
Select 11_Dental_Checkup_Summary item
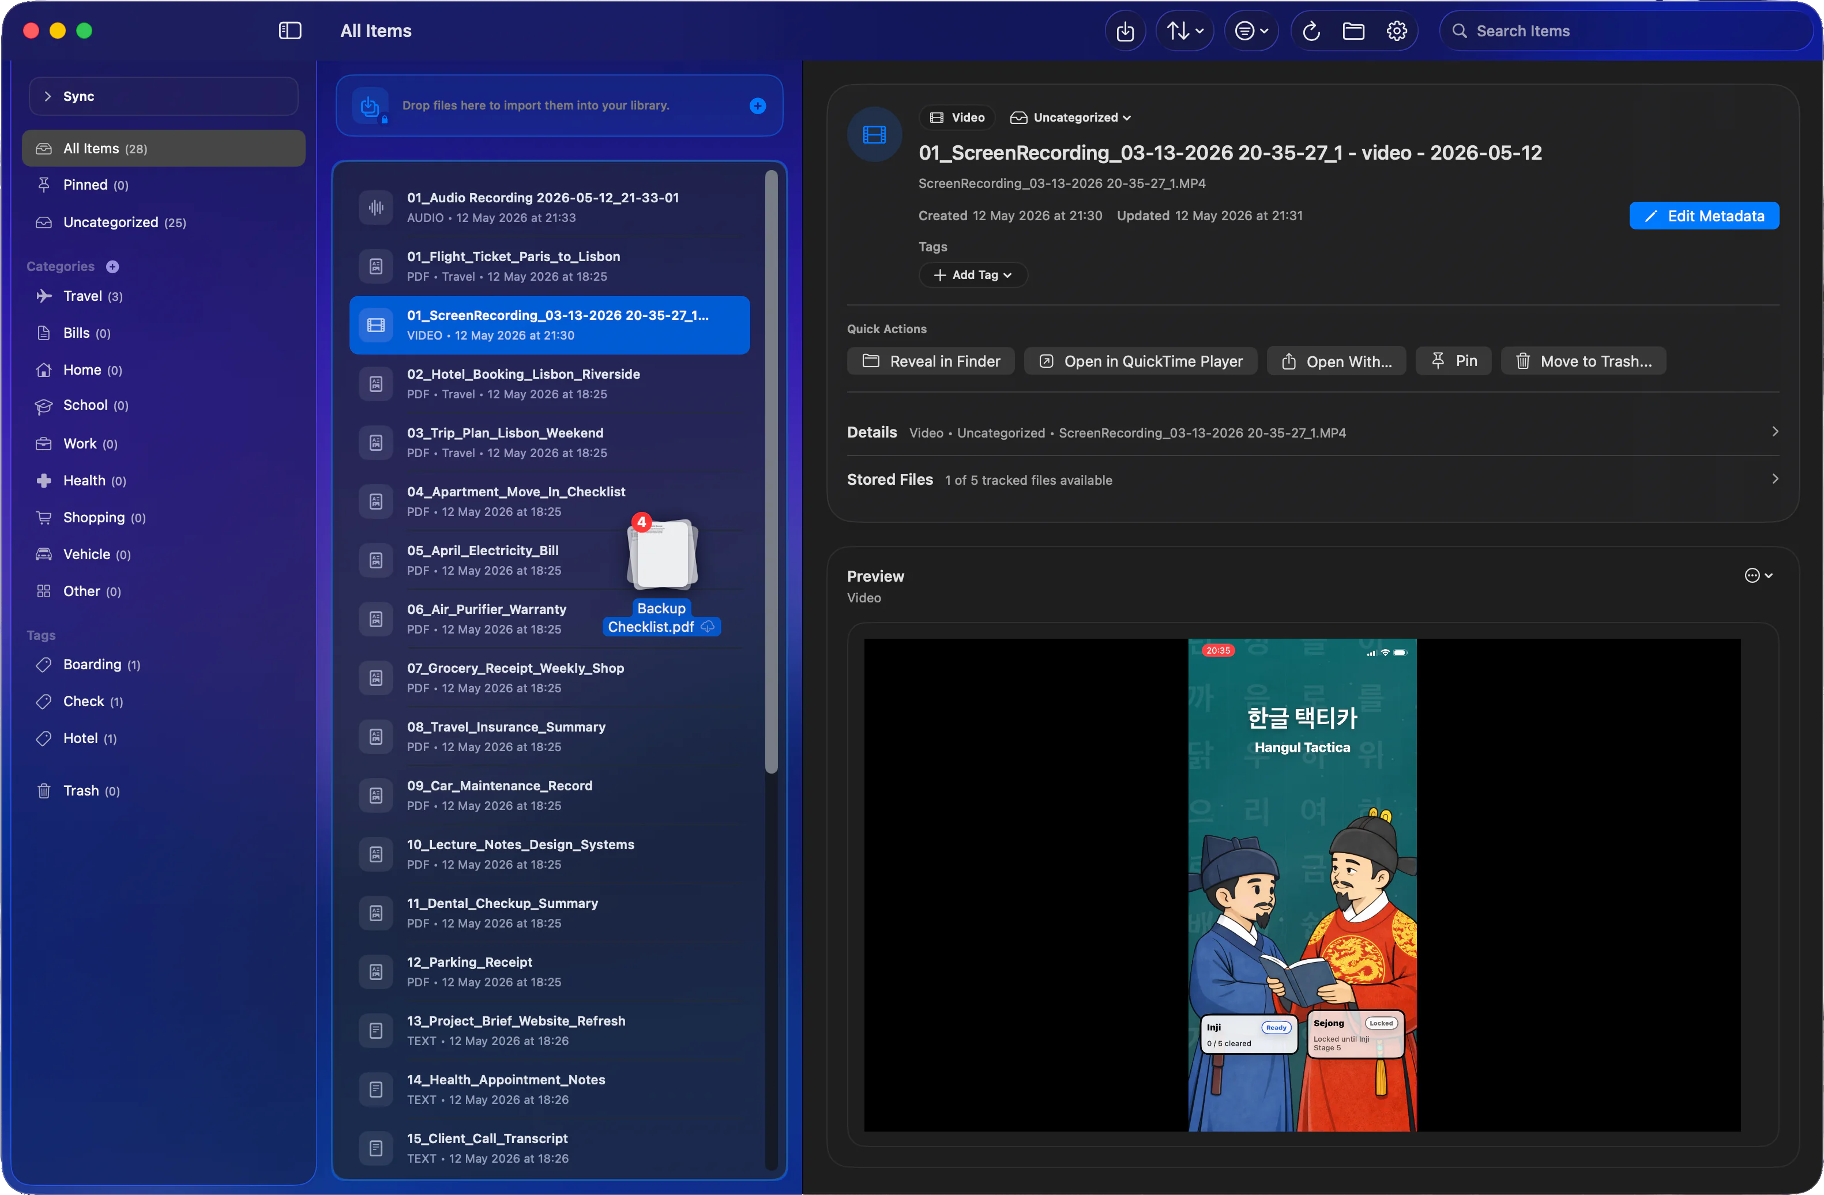[550, 913]
